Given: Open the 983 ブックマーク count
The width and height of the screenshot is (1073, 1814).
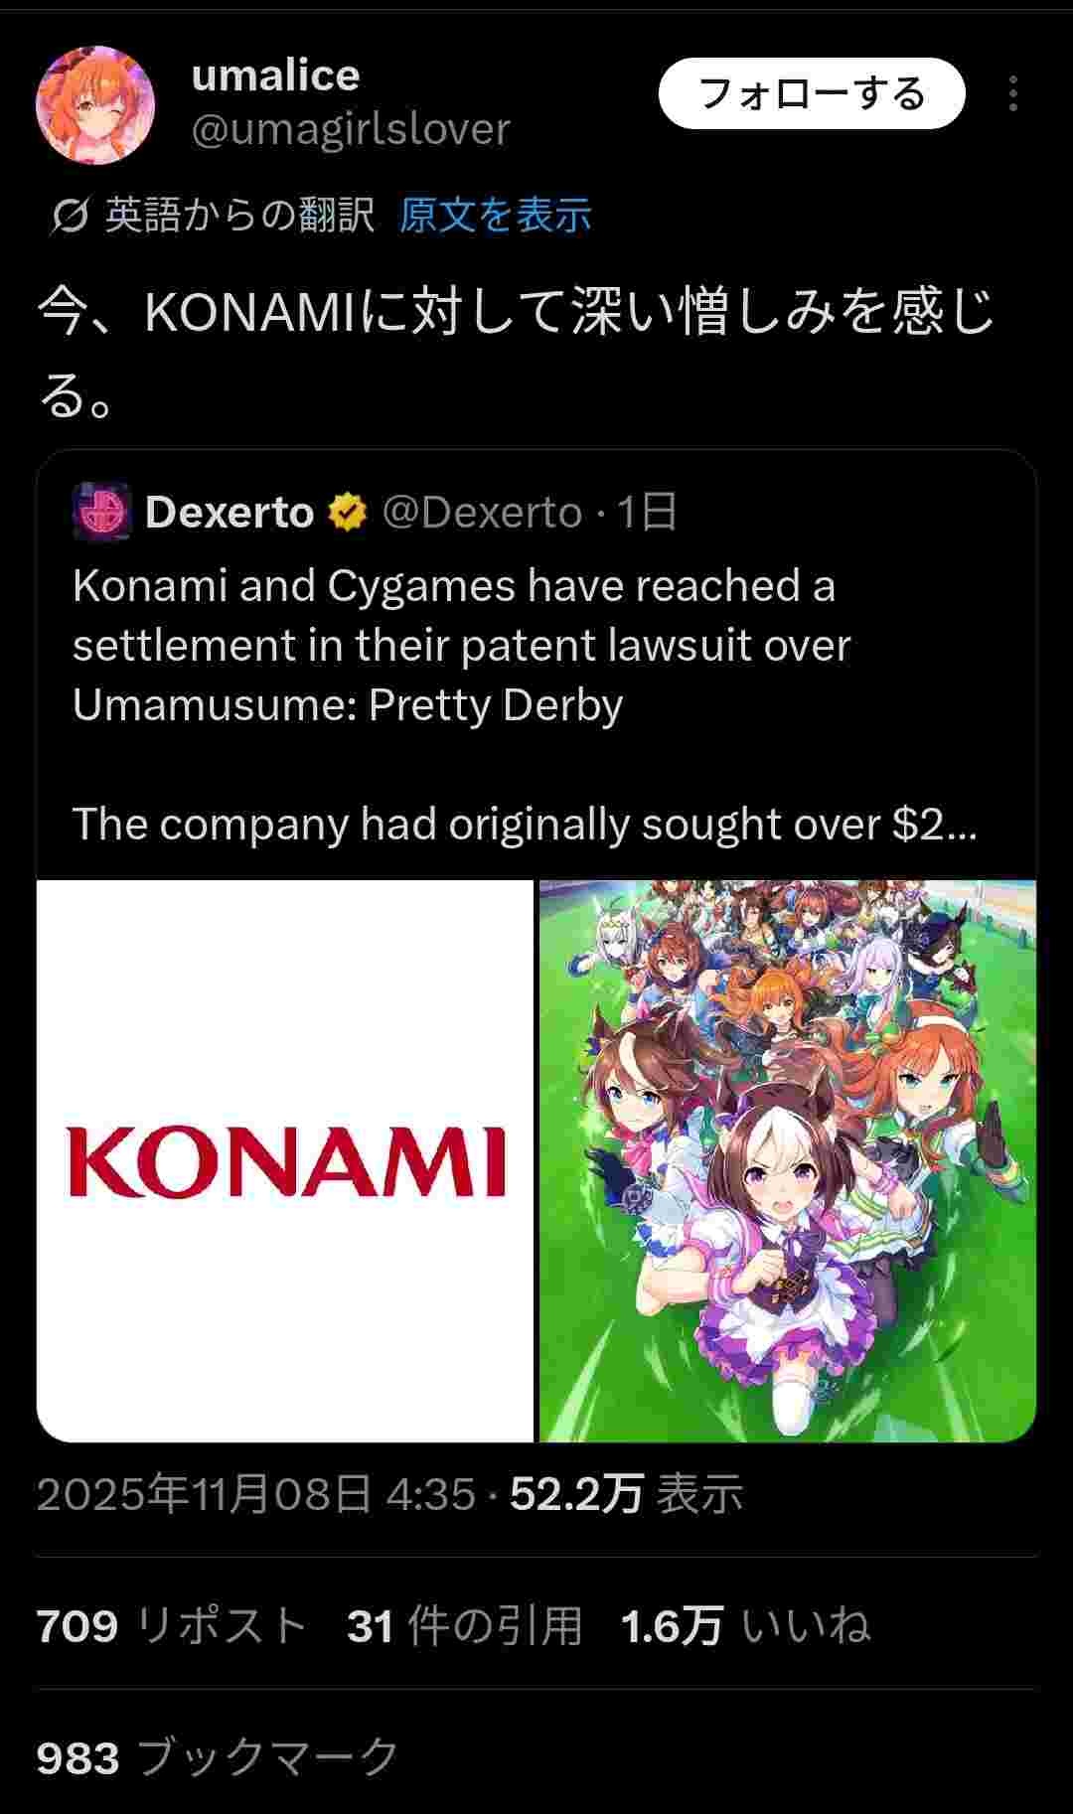Looking at the screenshot, I should tap(218, 1757).
